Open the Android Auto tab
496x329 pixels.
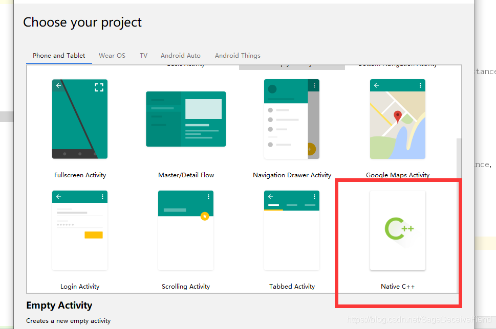point(181,56)
